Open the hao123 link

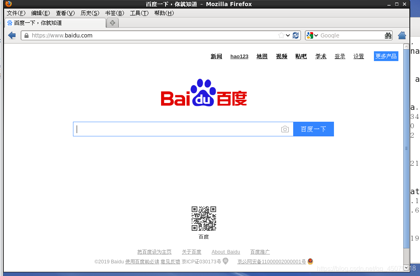click(x=239, y=57)
